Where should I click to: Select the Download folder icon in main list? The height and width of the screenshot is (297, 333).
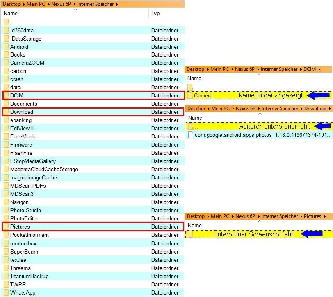(x=6, y=112)
